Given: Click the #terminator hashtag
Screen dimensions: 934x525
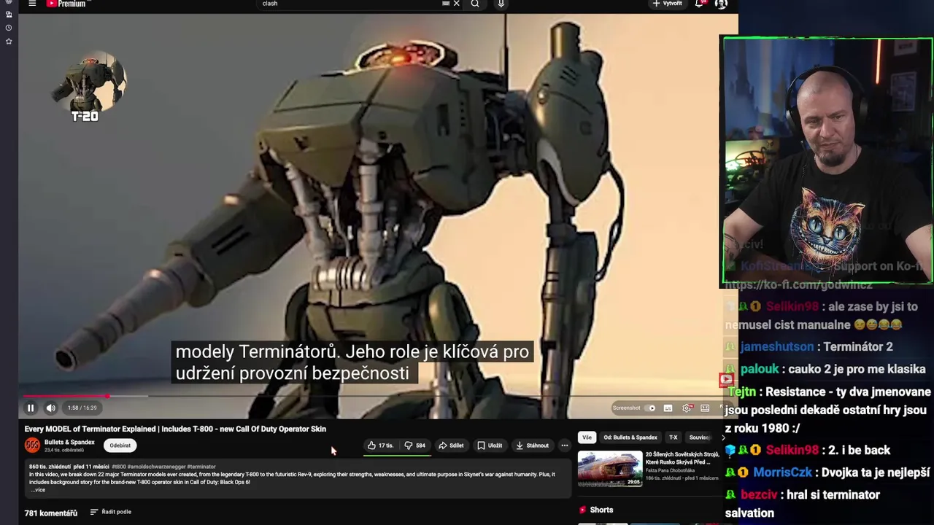Looking at the screenshot, I should pos(201,467).
